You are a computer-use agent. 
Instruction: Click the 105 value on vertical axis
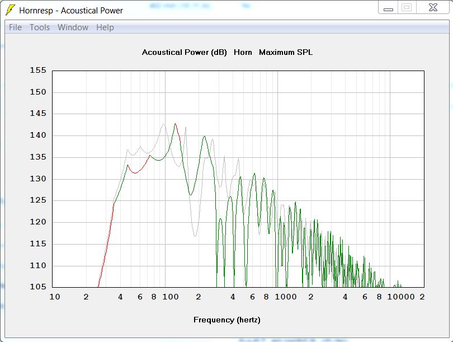pyautogui.click(x=38, y=287)
